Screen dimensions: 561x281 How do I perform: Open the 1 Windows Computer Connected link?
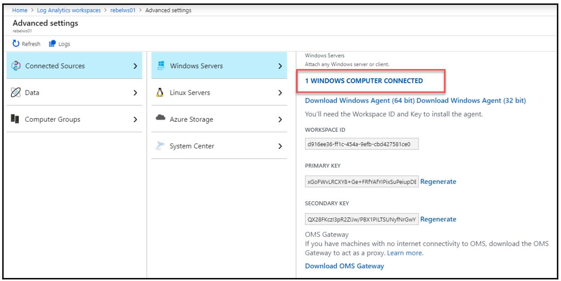364,80
